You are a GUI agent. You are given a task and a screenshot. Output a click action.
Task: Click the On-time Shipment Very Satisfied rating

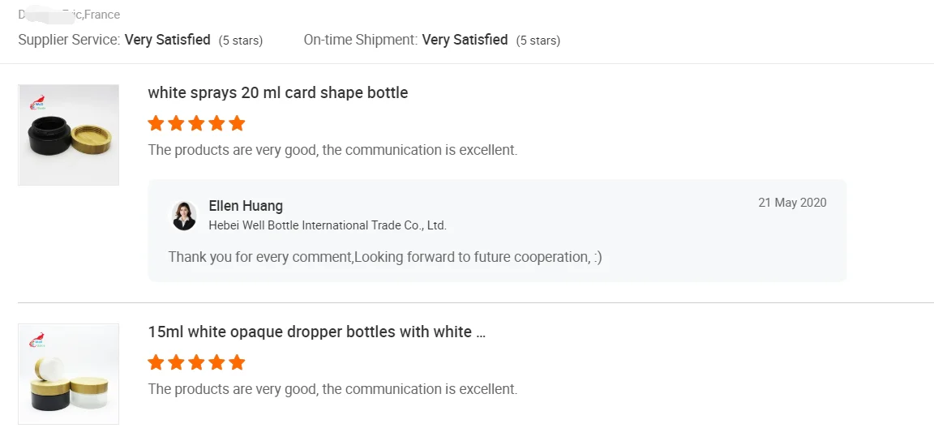[465, 40]
